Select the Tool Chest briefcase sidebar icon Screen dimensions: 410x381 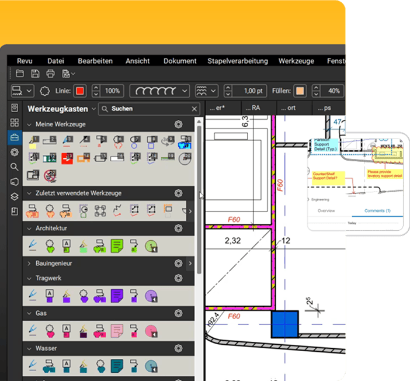pos(15,137)
